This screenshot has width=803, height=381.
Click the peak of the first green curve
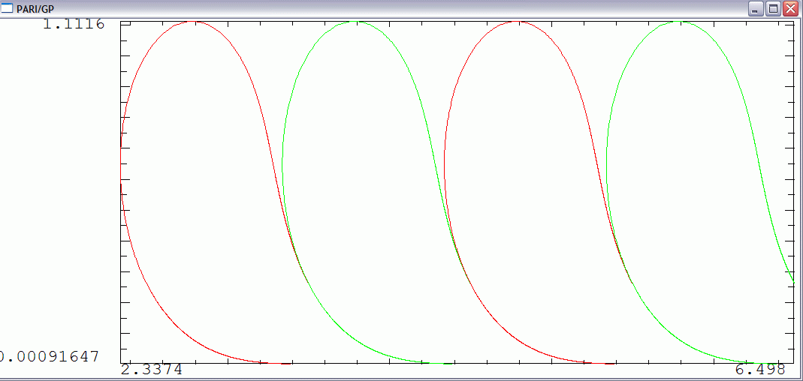[x=355, y=22]
